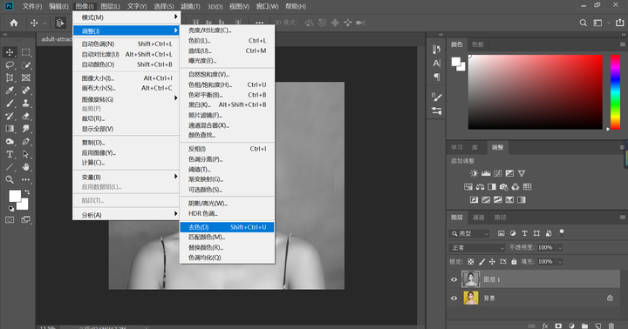Open the search magnifier icon top right
This screenshot has height=329, width=628.
tap(584, 23)
